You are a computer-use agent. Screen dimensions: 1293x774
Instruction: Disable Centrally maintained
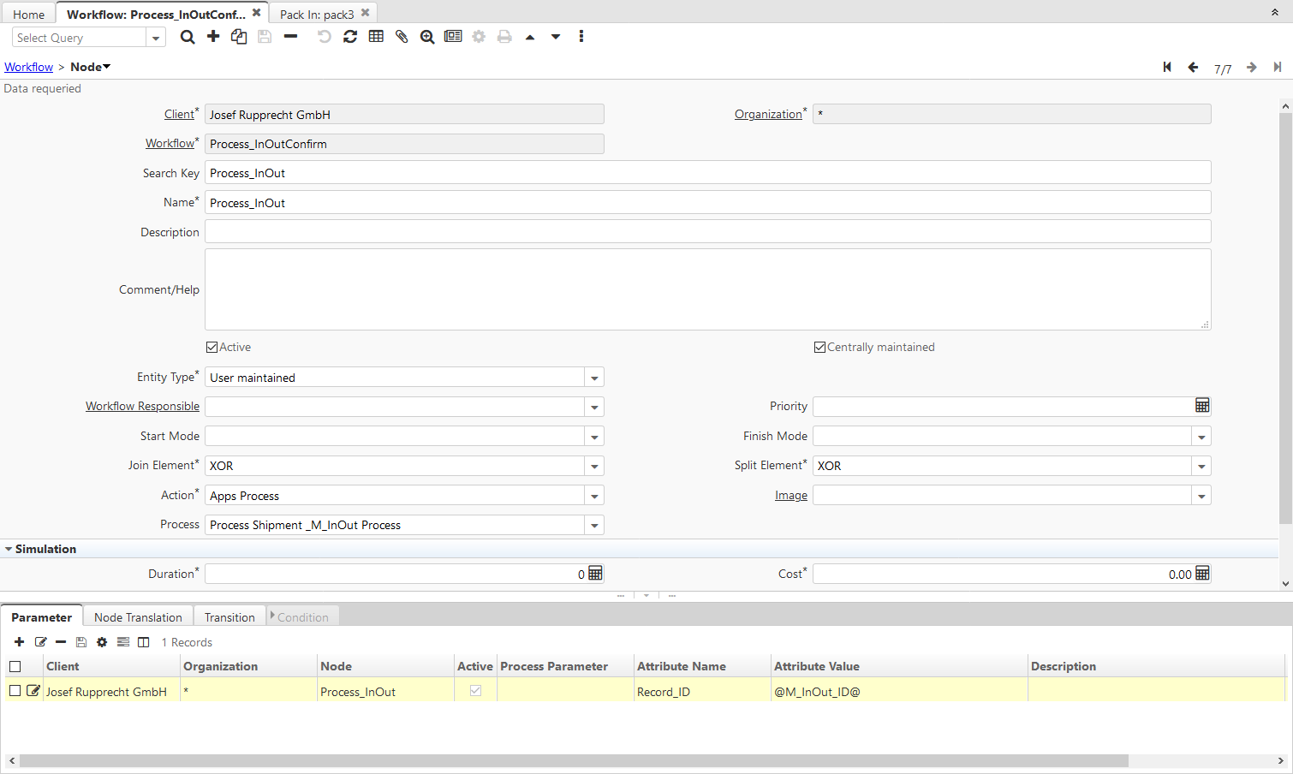[819, 347]
